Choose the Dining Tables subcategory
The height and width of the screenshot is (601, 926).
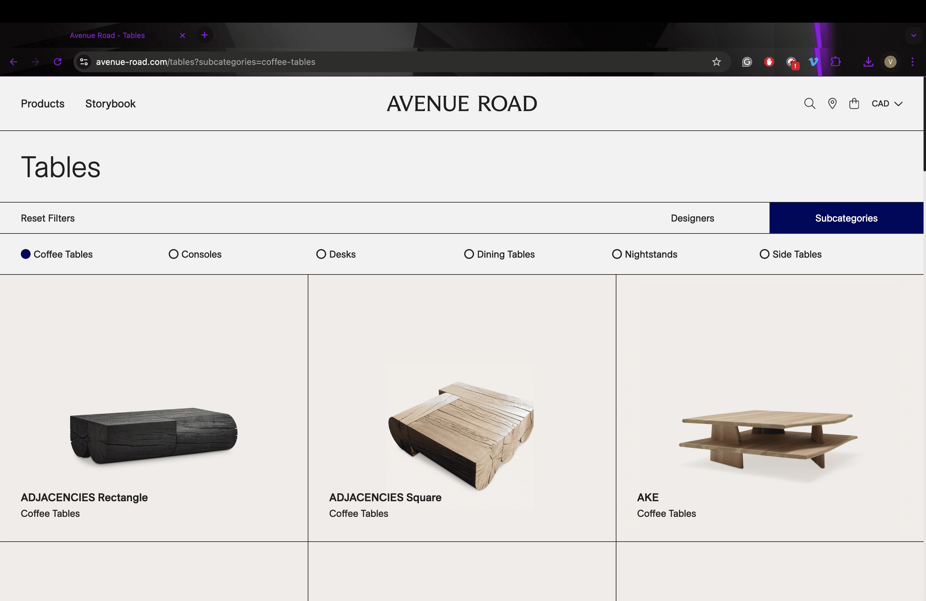click(x=499, y=254)
